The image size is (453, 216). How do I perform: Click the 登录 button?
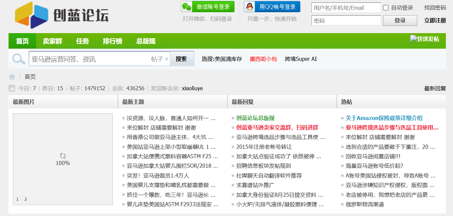(400, 20)
